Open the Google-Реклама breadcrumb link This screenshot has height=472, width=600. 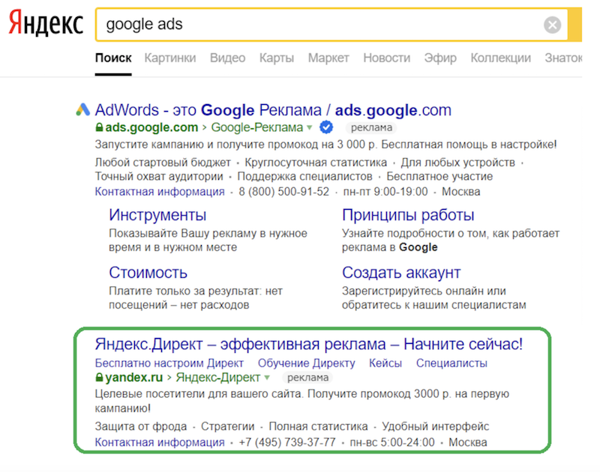point(256,127)
